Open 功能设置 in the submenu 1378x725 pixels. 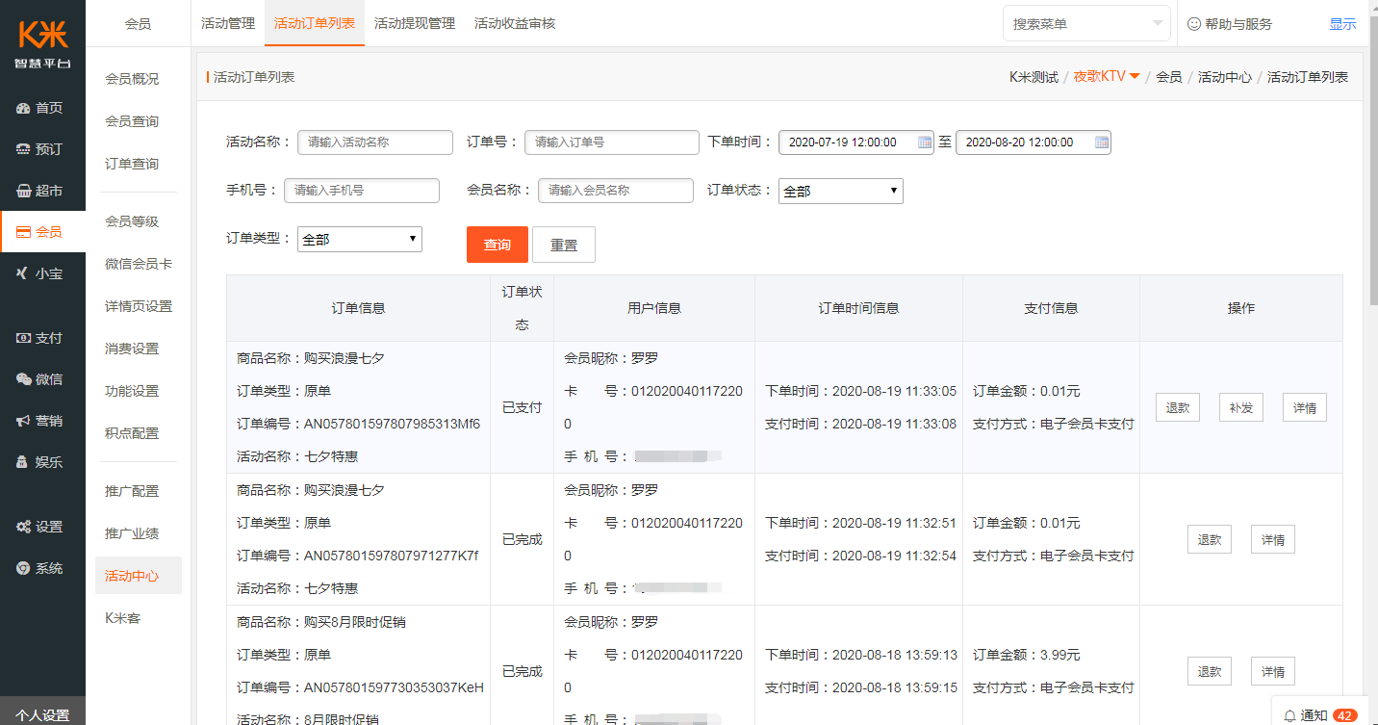132,391
